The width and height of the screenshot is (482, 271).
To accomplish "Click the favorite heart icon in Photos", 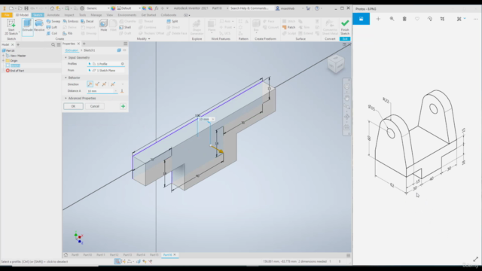I will [417, 19].
